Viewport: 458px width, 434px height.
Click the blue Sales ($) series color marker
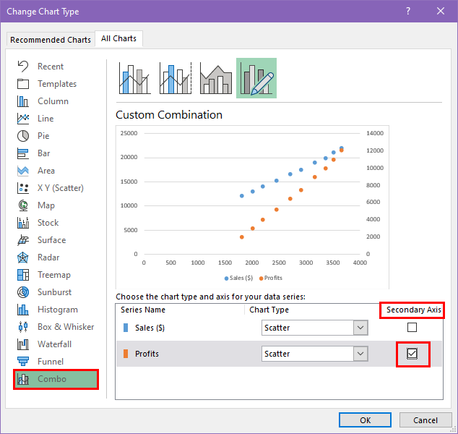point(126,328)
